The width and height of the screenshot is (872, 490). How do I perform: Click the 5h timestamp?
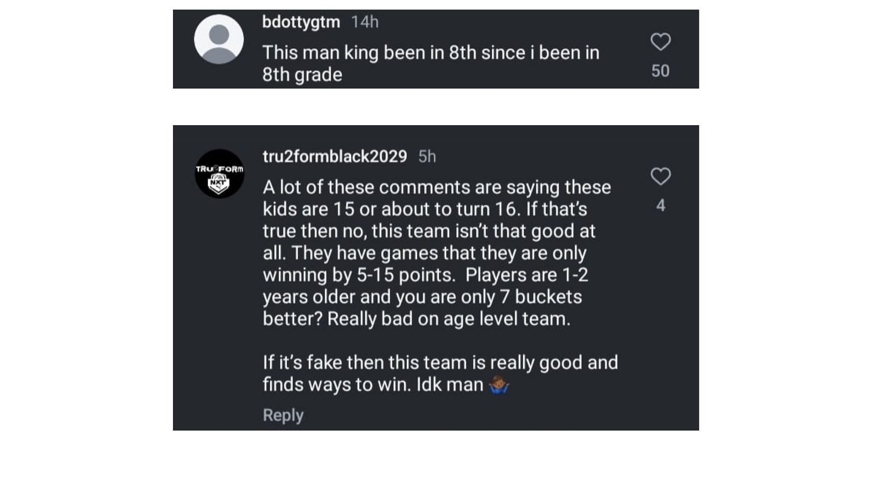tap(427, 157)
